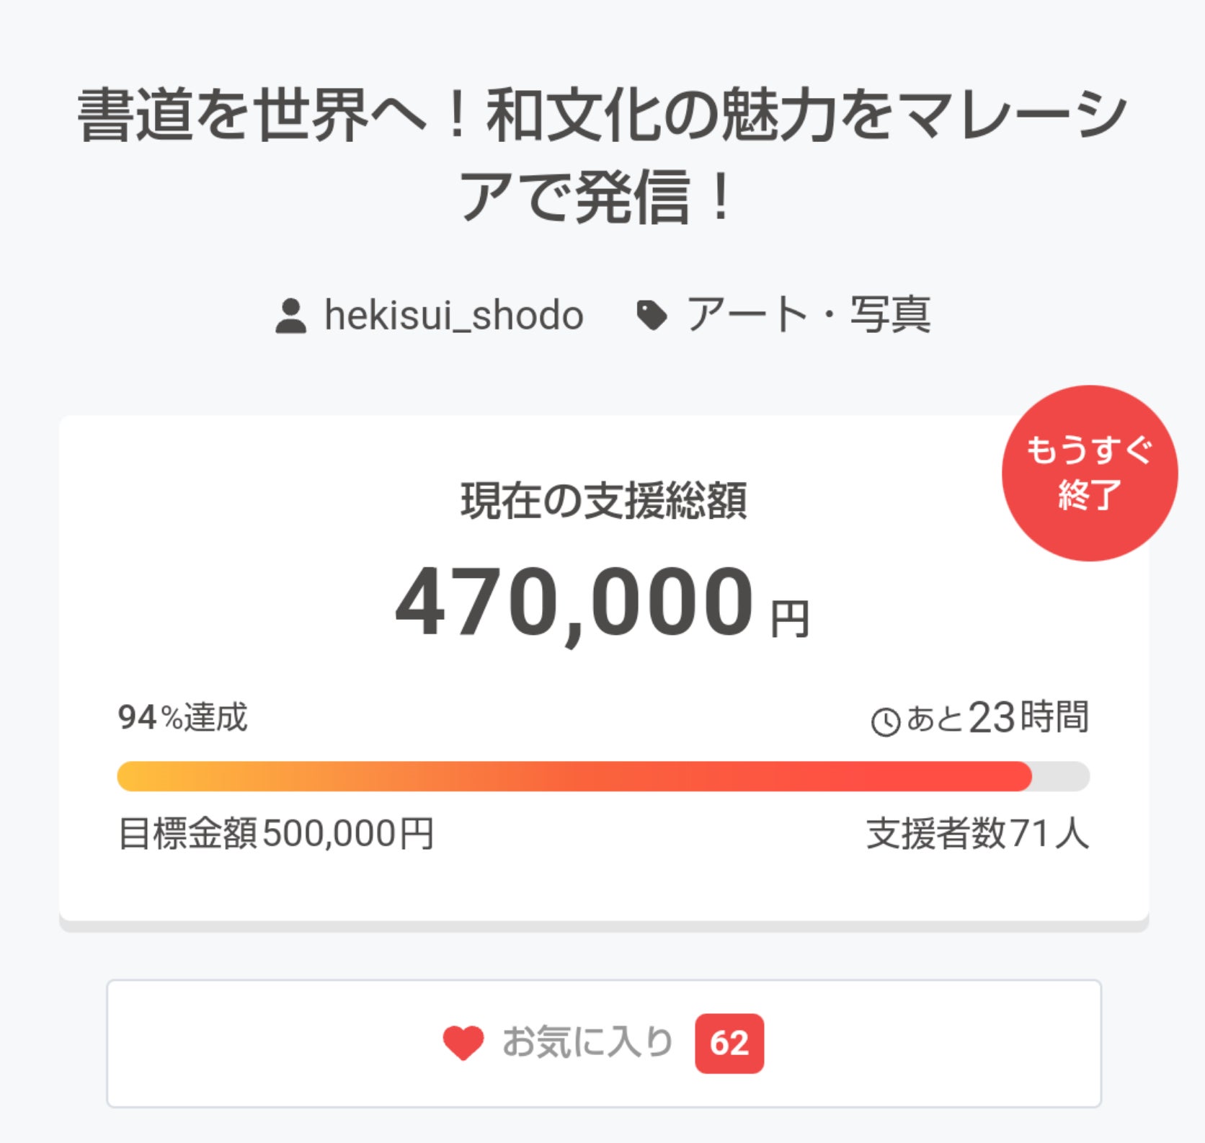Viewport: 1205px width, 1143px height.
Task: Click the 円 symbol after 470,000
Action: click(x=790, y=619)
